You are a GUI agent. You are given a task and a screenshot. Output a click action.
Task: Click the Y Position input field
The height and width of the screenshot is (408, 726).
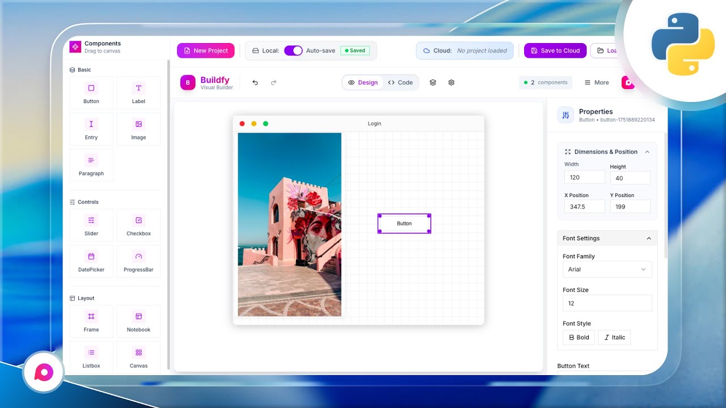pyautogui.click(x=630, y=207)
